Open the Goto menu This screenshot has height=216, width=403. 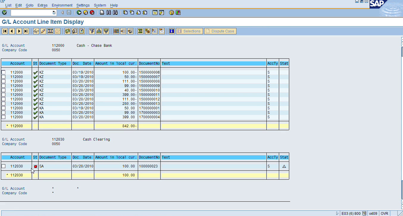(30, 5)
